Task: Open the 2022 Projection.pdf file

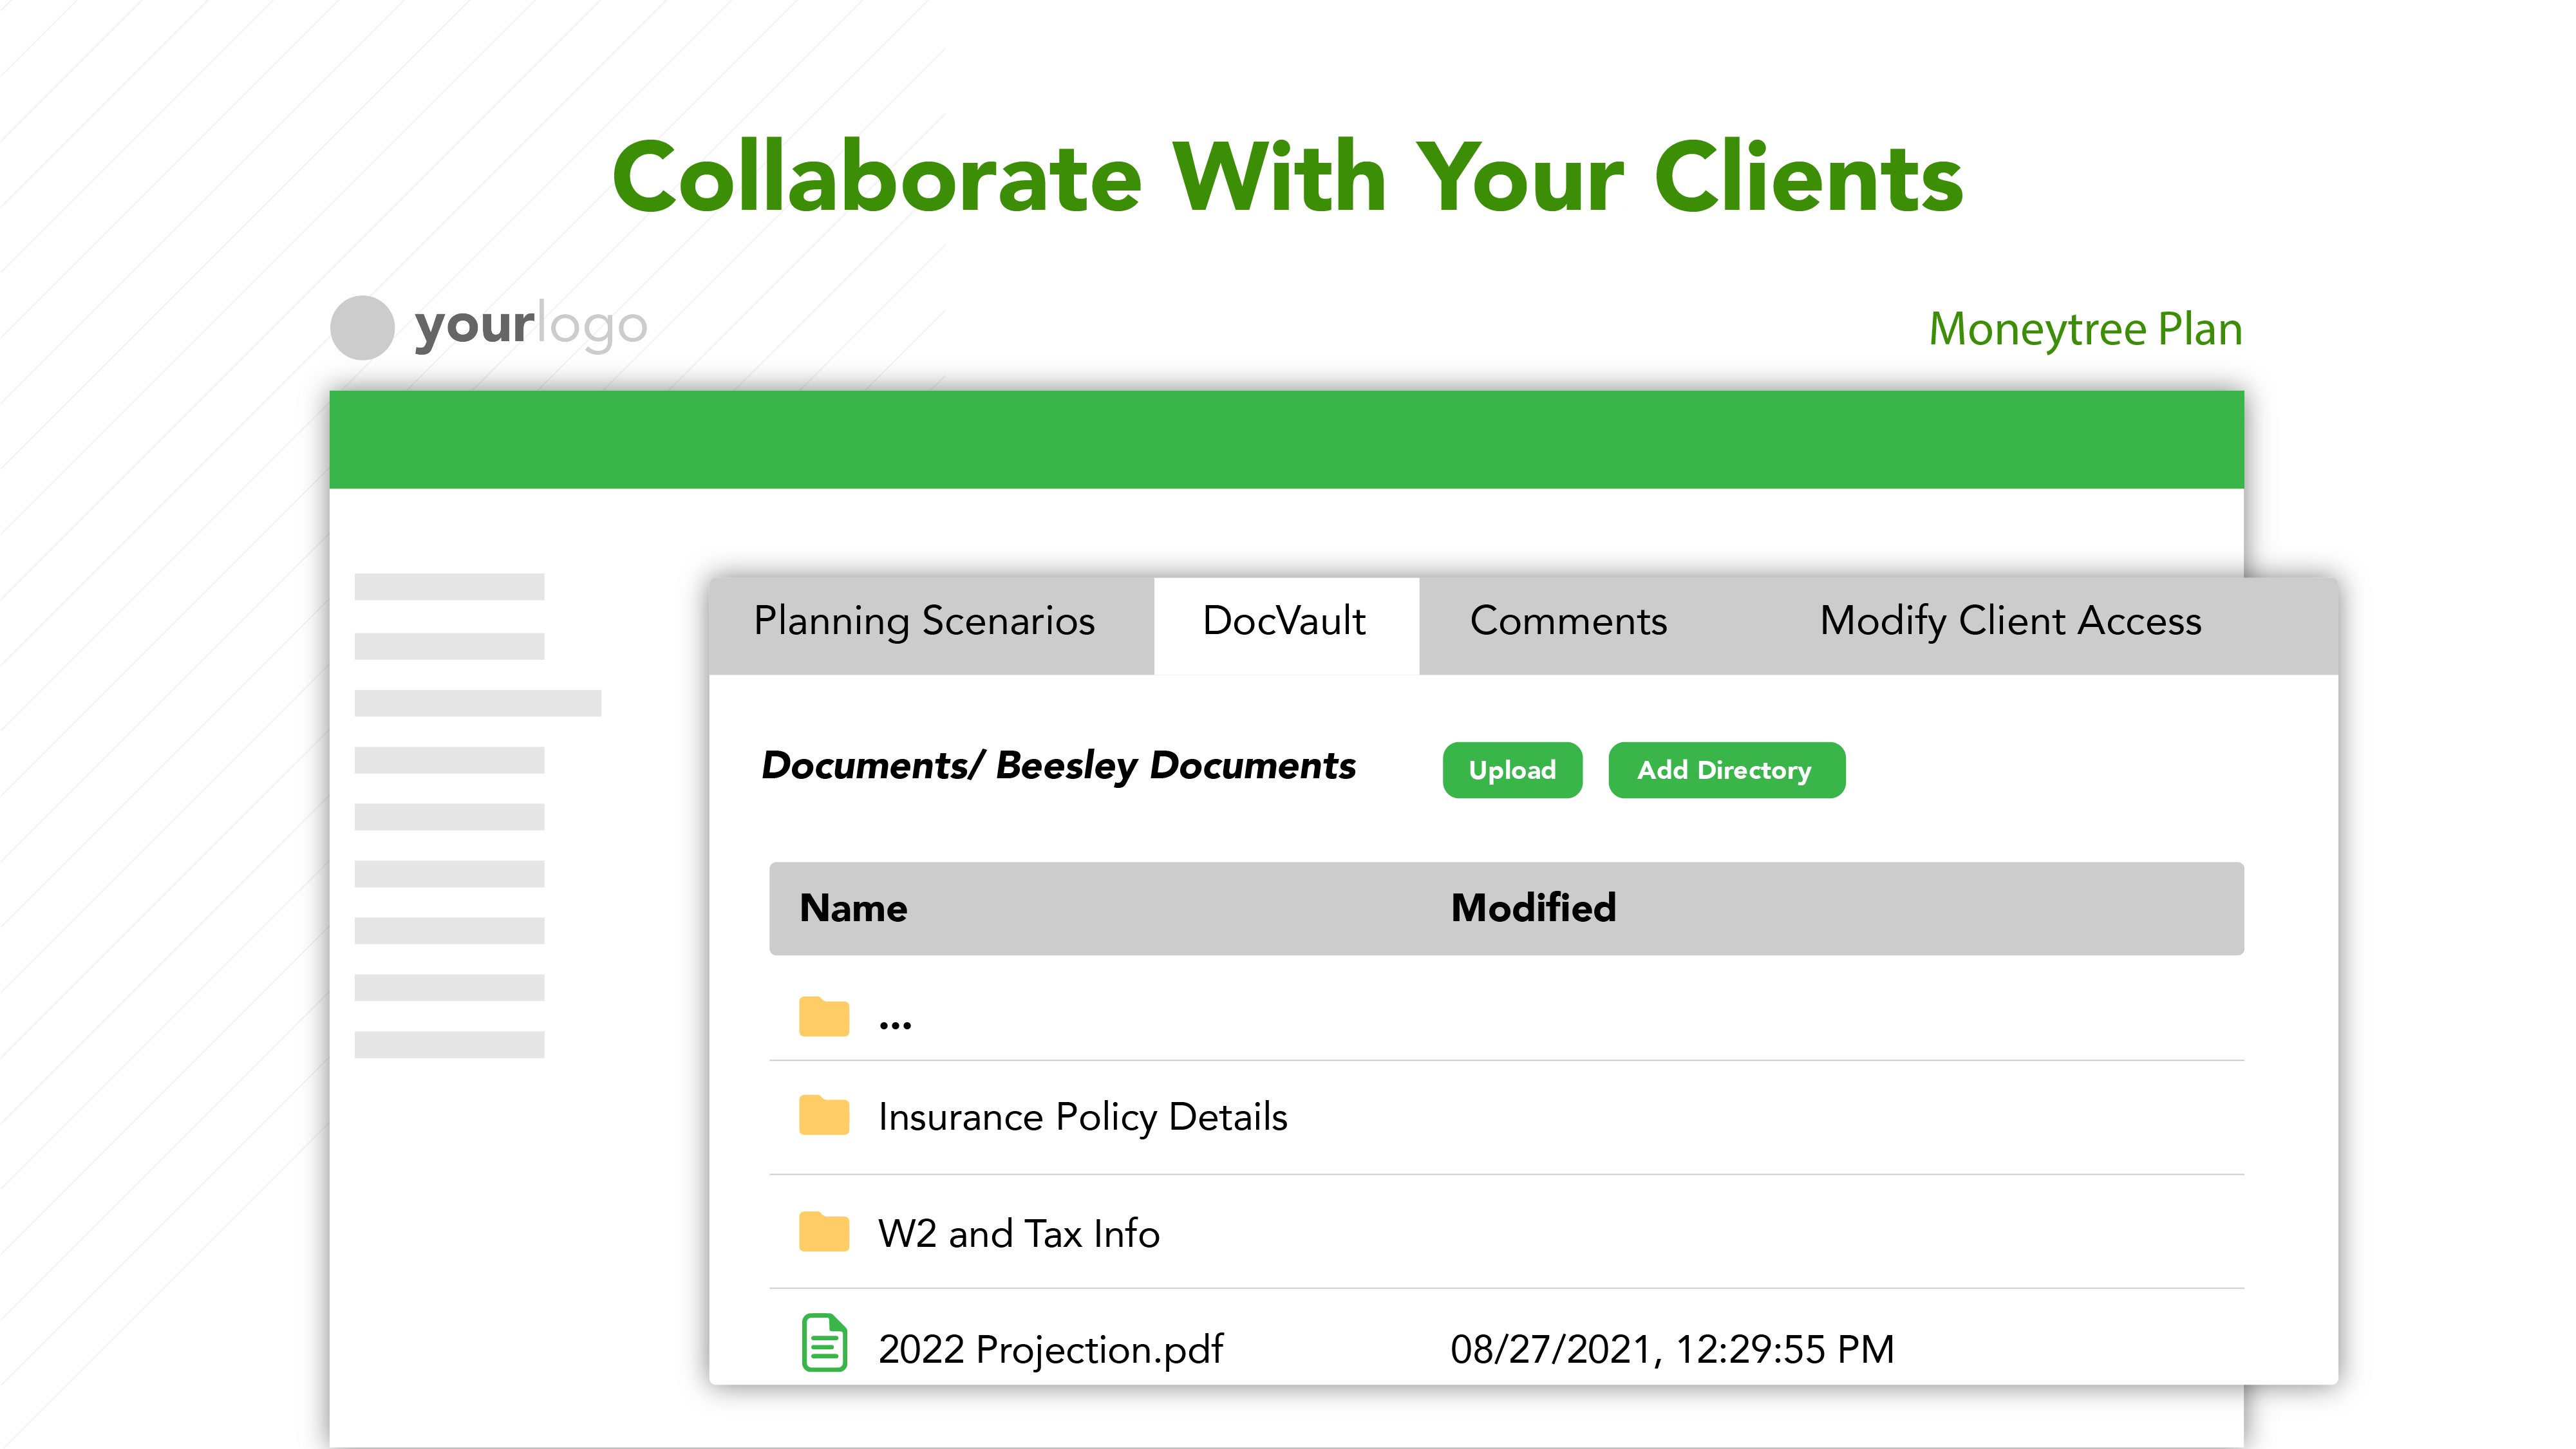Action: [1050, 1347]
